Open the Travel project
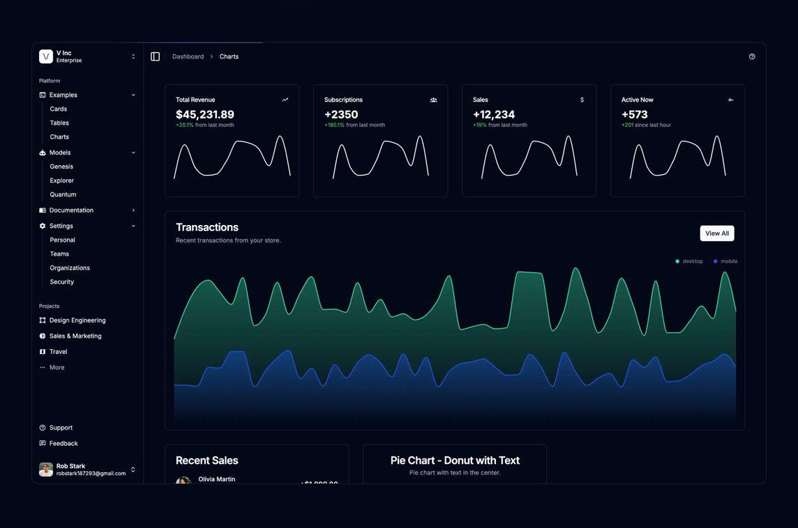This screenshot has height=528, width=798. [x=58, y=352]
